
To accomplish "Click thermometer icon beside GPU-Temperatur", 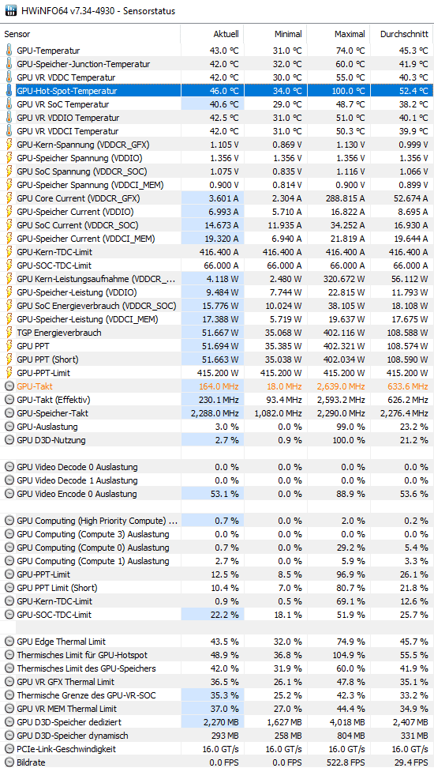I will click(9, 51).
